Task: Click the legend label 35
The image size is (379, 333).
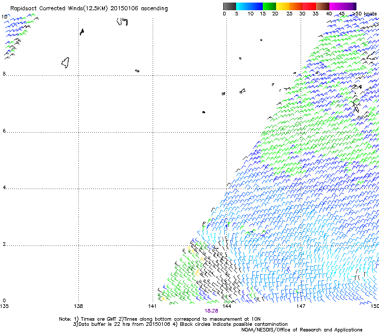Action: [x=315, y=14]
